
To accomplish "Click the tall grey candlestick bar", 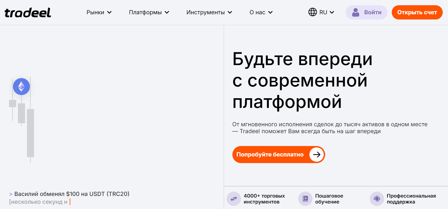I will pos(31,133).
